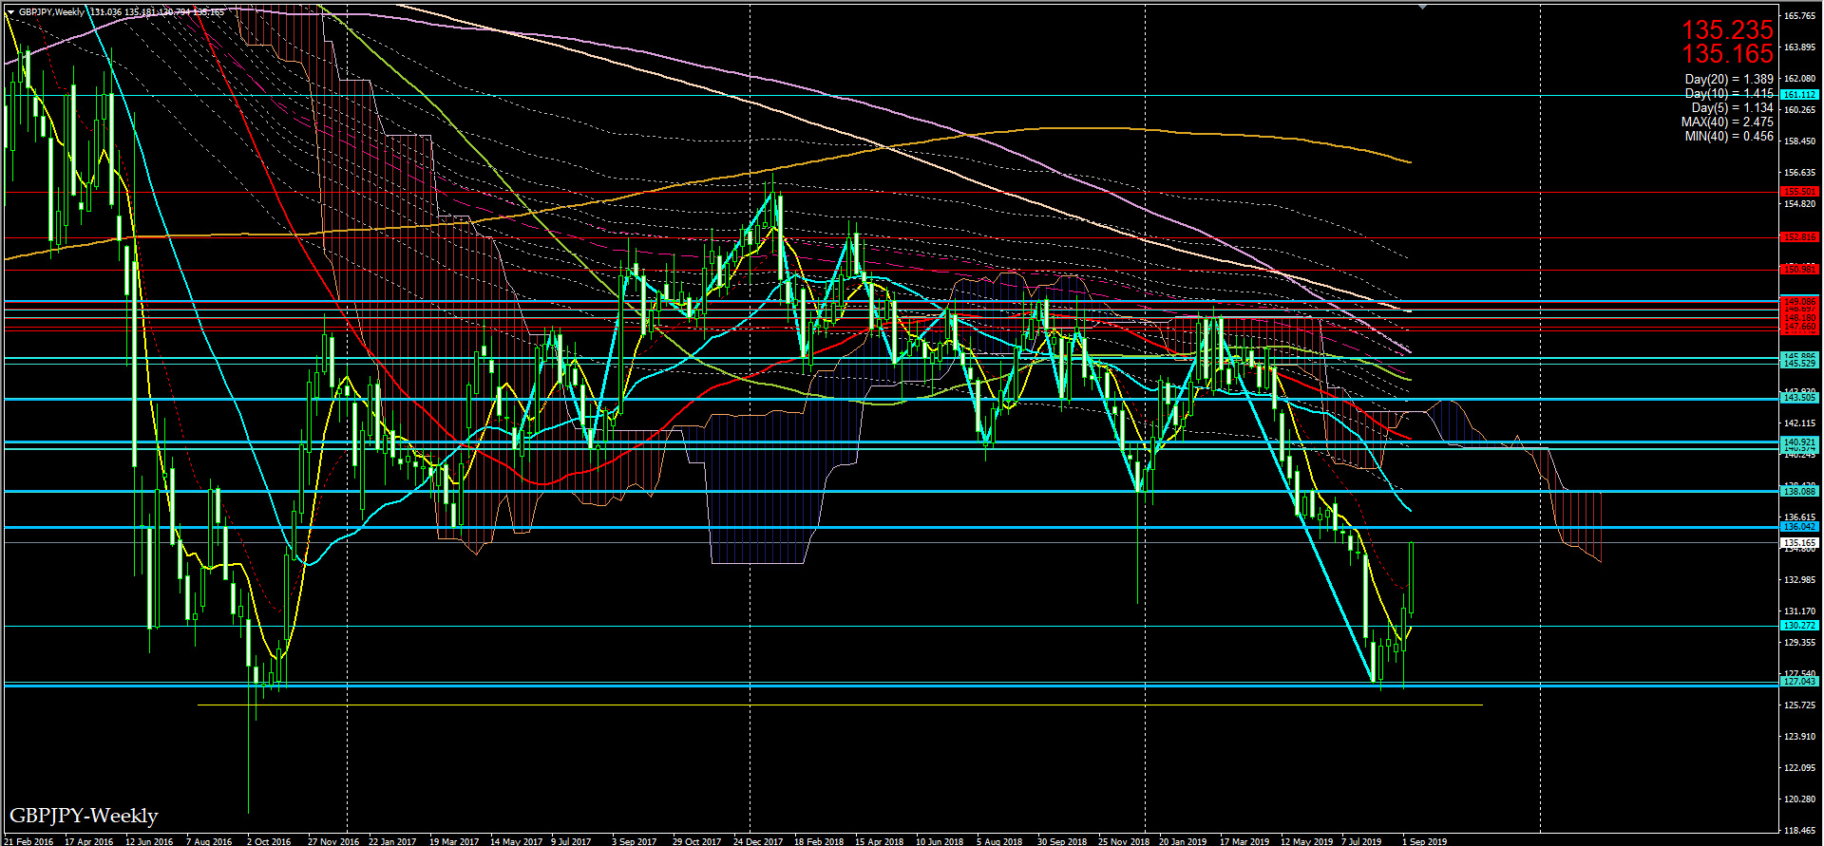Click the 3 Sep 2017 date label
This screenshot has height=846, width=1824.
pyautogui.click(x=634, y=841)
